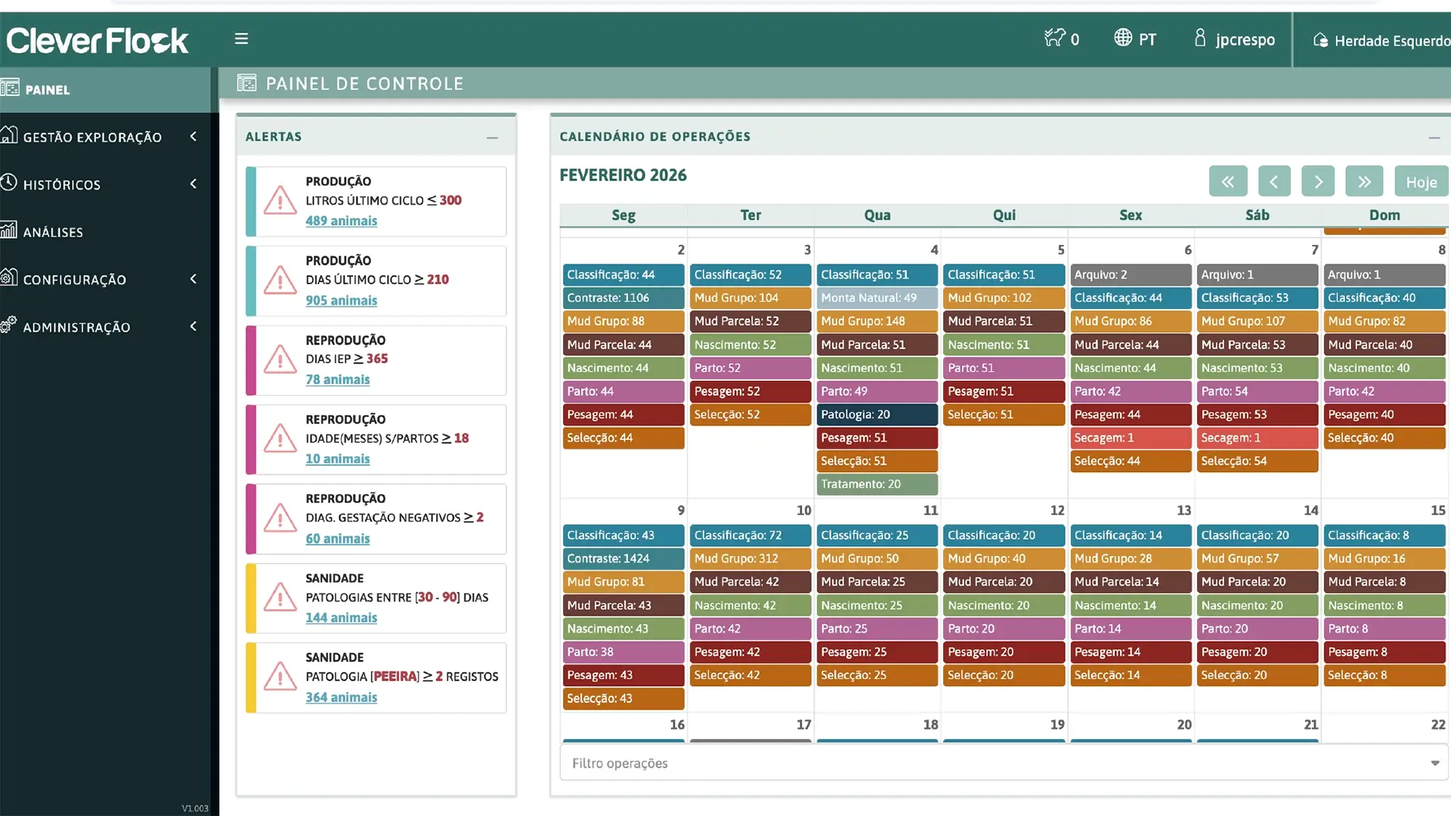The image size is (1451, 816).
Task: Open the Análises sidebar item
Action: point(53,232)
